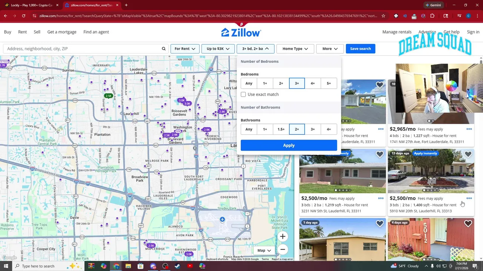Open the Home Type dropdown
The image size is (483, 271).
click(295, 49)
